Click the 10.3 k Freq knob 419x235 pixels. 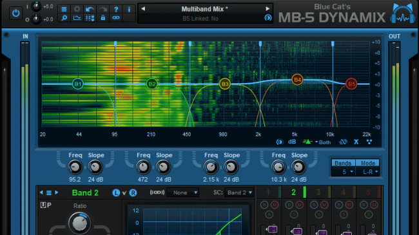tap(278, 167)
